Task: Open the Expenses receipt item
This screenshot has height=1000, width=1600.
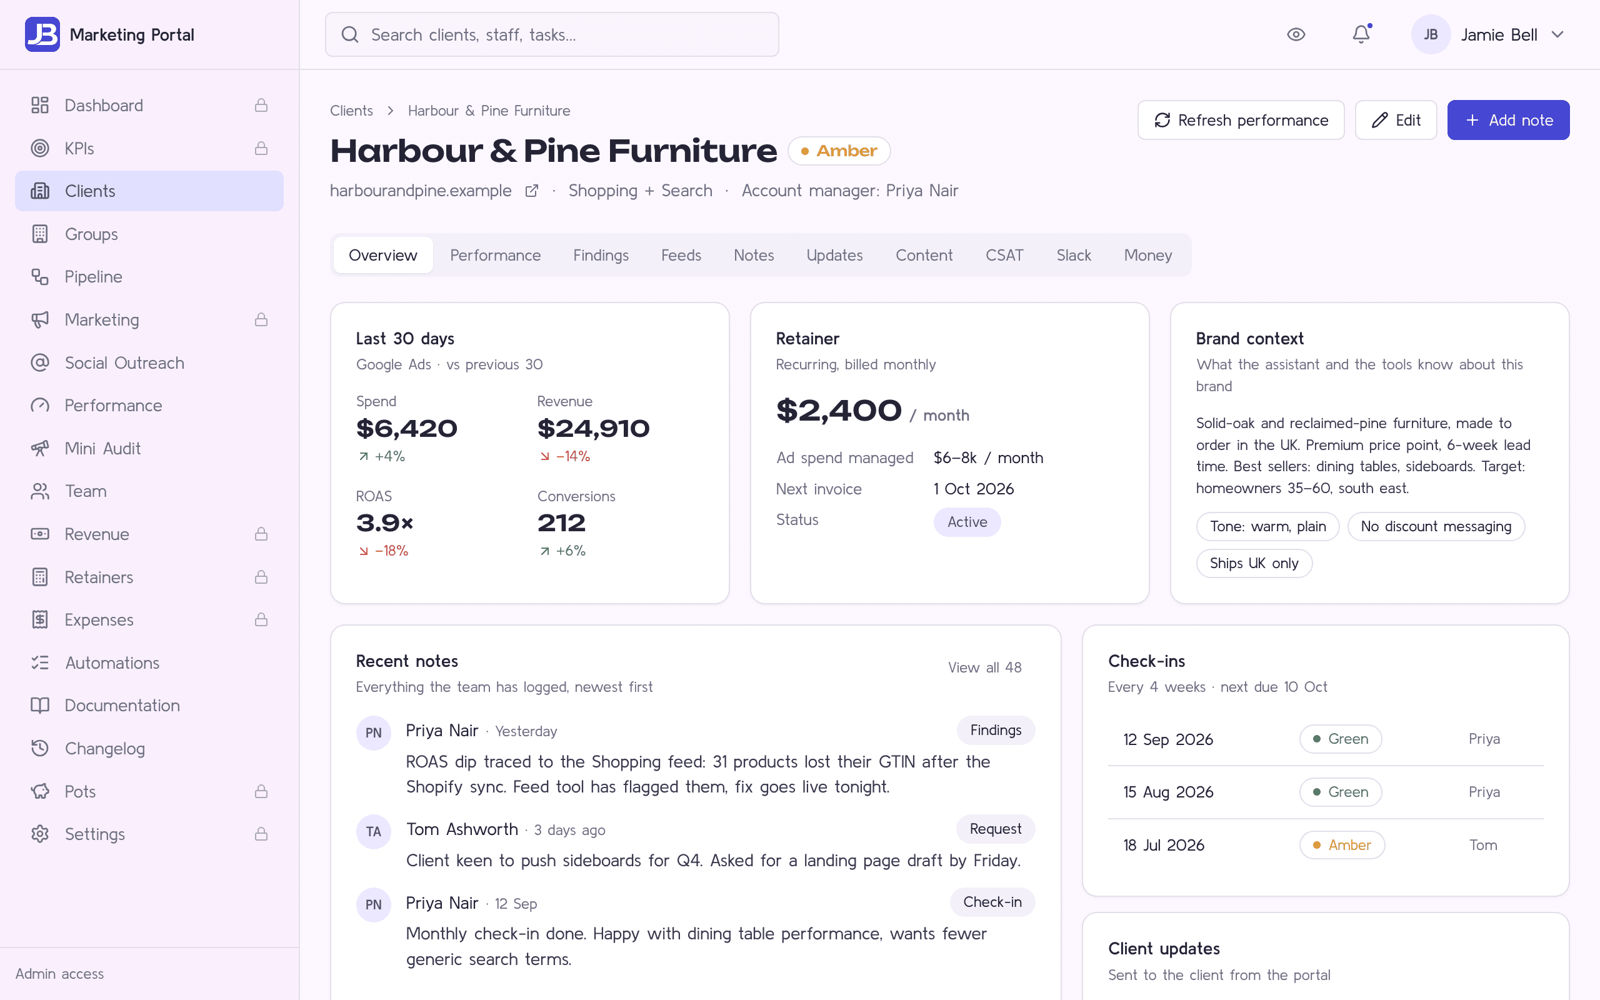Action: coord(149,620)
